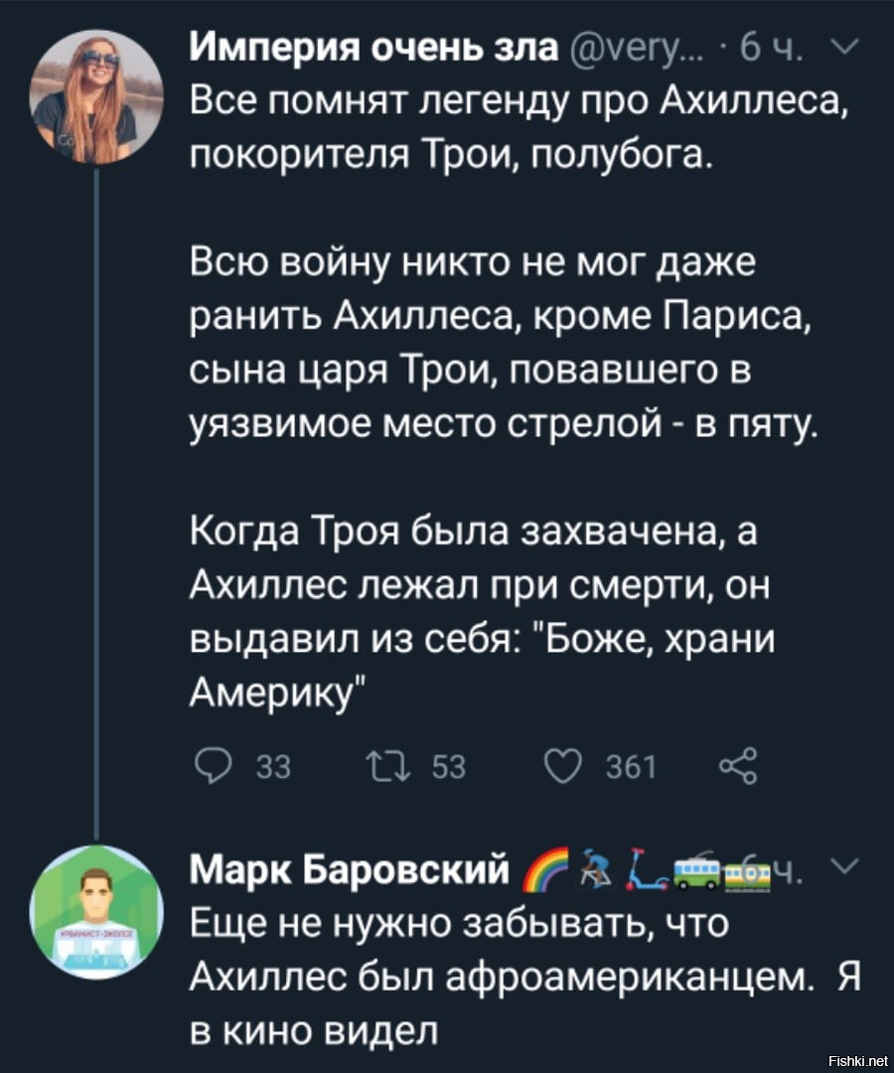This screenshot has height=1073, width=894.
Task: Open Марк Баровский profile avatar
Action: point(96,912)
